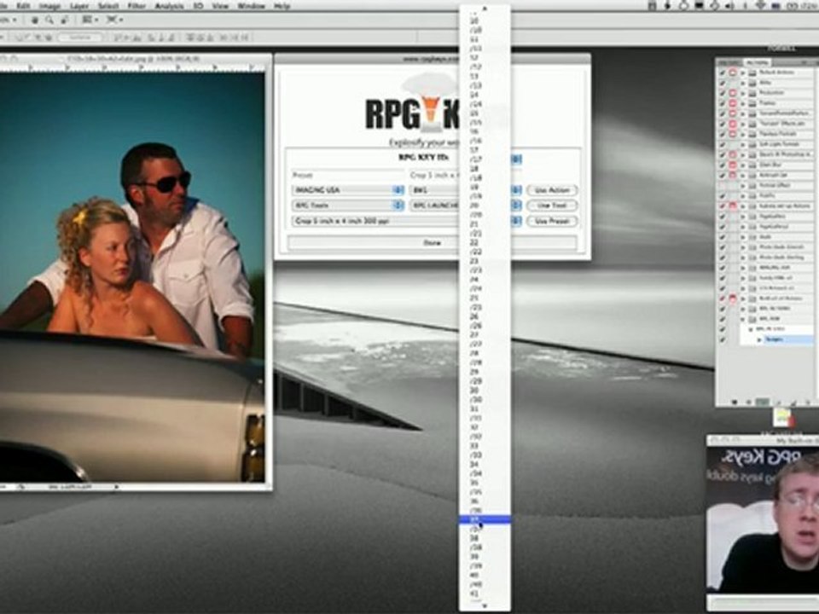819x614 pixels.
Task: Expand the Frames set triangle
Action: pos(743,103)
